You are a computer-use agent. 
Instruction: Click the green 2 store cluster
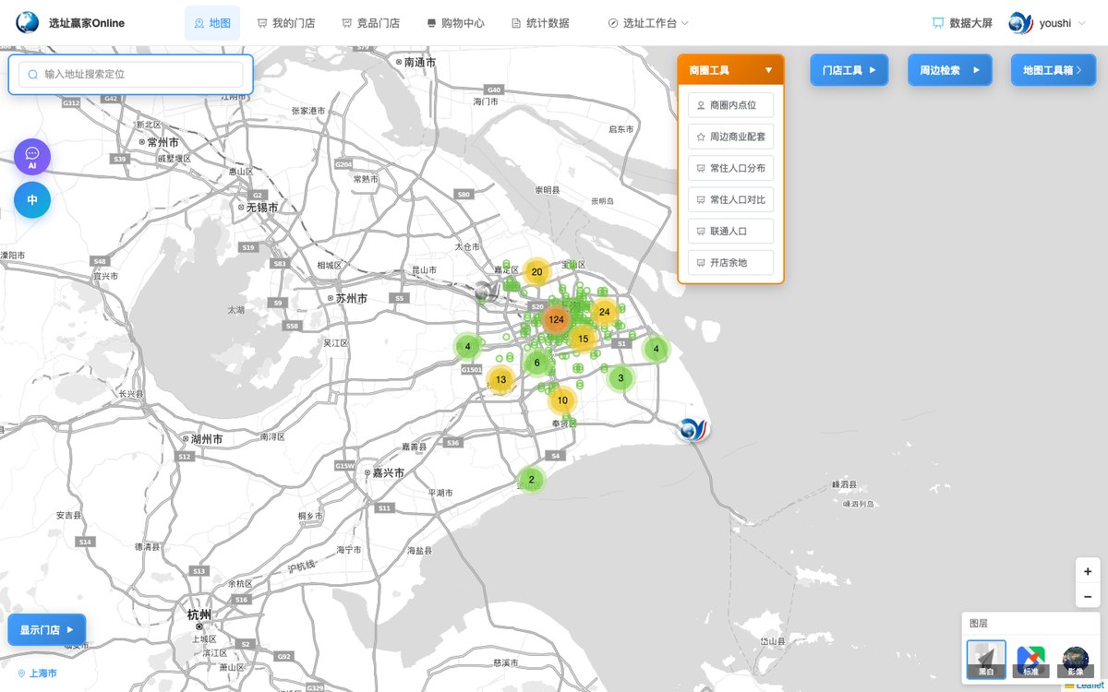(x=531, y=480)
